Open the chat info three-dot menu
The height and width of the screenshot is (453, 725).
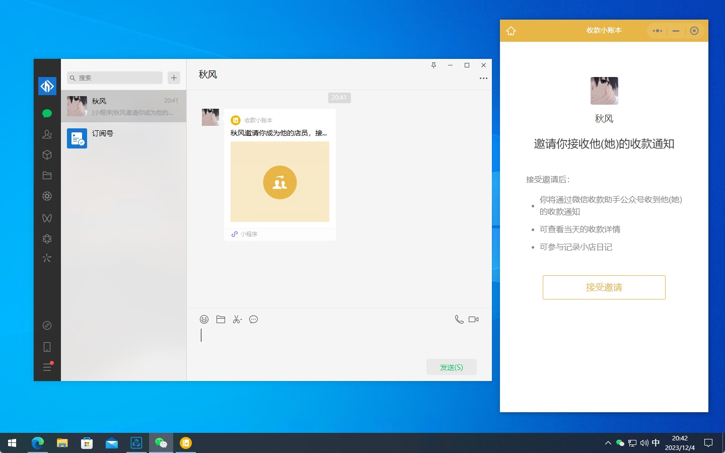[483, 79]
